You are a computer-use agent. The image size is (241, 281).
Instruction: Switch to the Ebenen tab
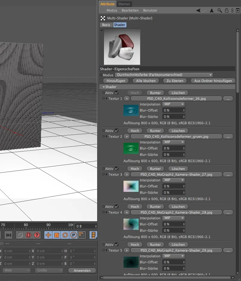(x=124, y=4)
